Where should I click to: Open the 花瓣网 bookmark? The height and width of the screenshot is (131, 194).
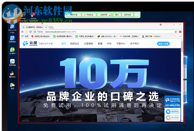pyautogui.click(x=41, y=36)
